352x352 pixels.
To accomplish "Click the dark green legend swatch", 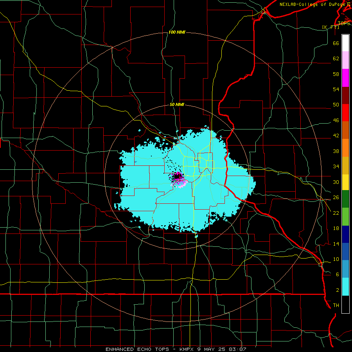I will pyautogui.click(x=345, y=199).
